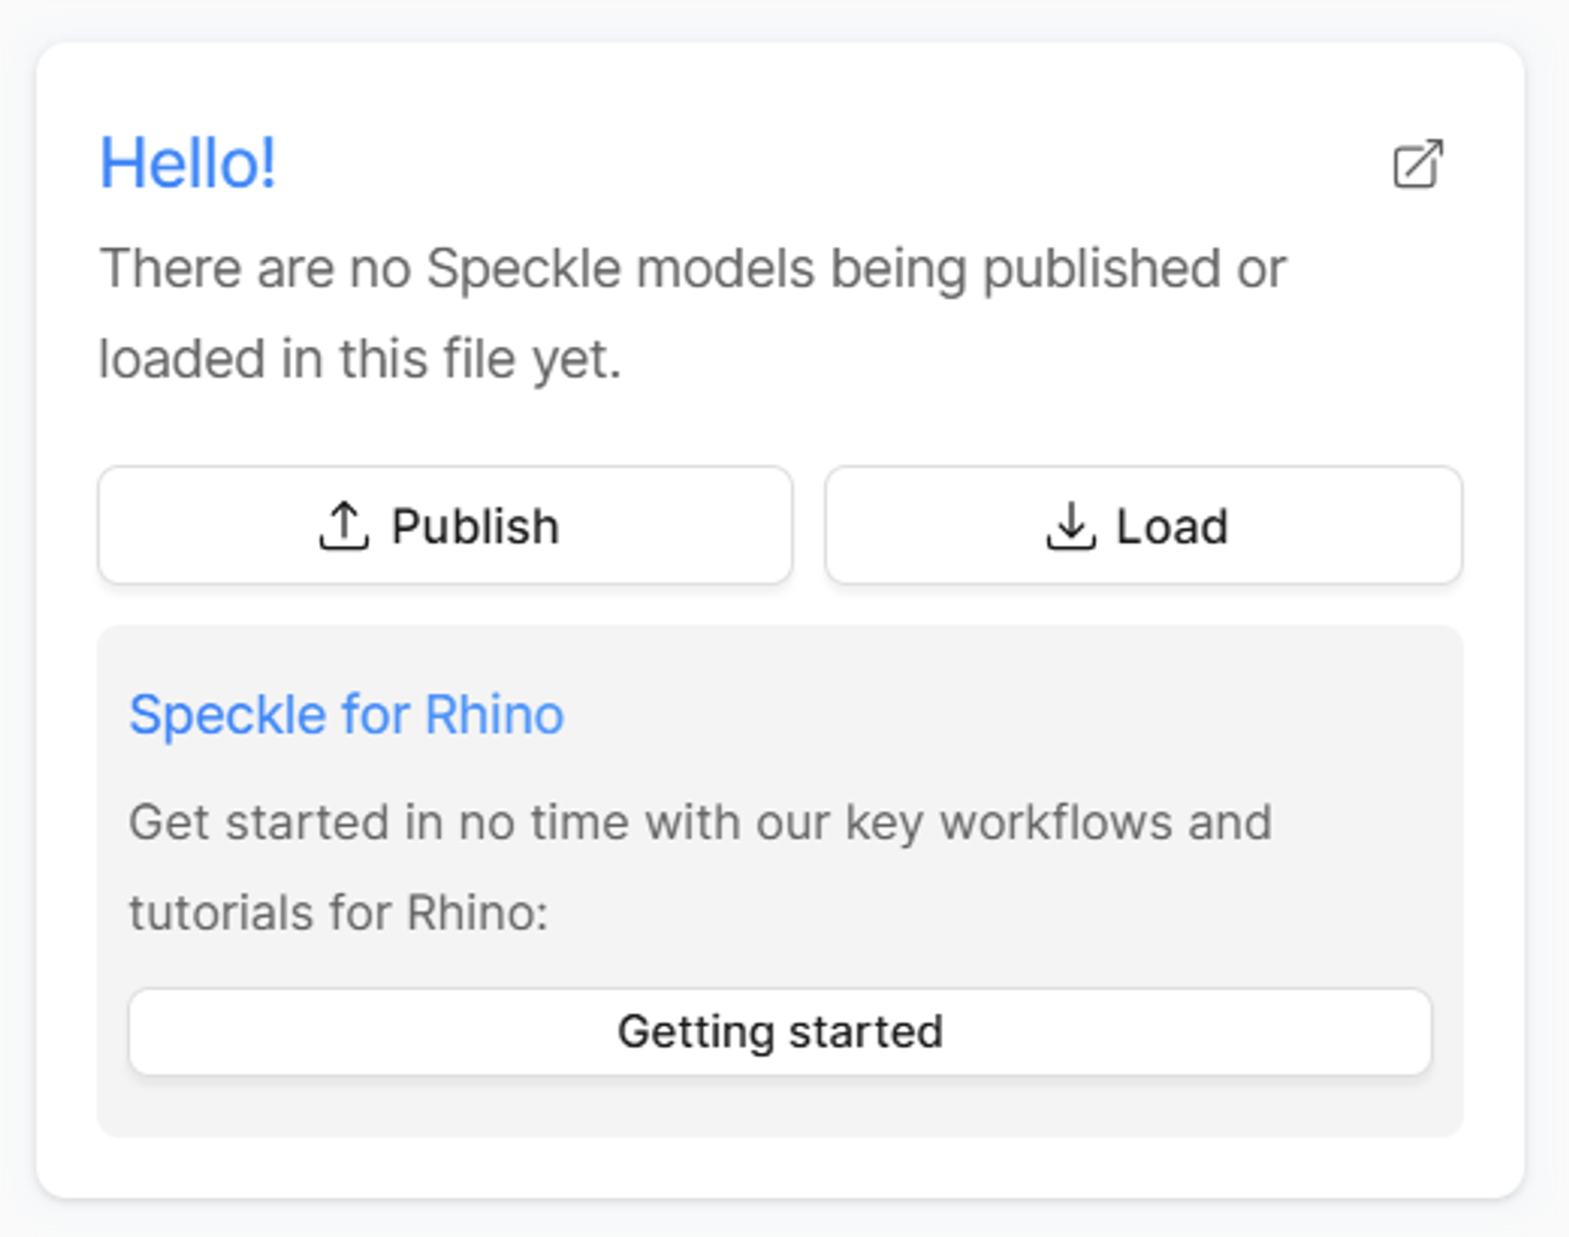Click the Load button
Viewport: 1569px width, 1237px height.
(x=1144, y=525)
